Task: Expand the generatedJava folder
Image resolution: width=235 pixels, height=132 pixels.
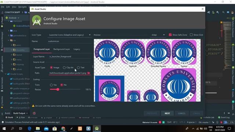Action: 9,36
